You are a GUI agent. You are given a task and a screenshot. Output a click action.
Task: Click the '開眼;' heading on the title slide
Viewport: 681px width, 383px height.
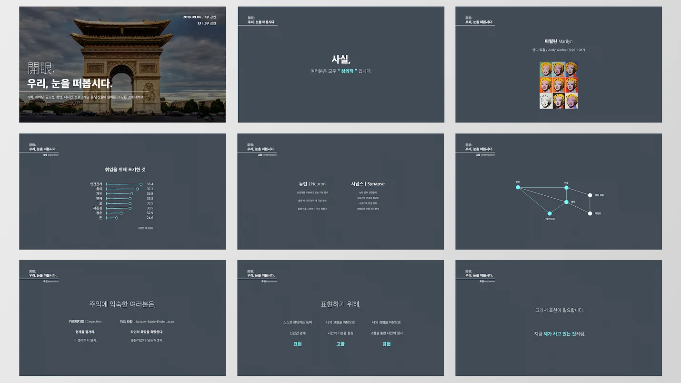[x=41, y=68]
